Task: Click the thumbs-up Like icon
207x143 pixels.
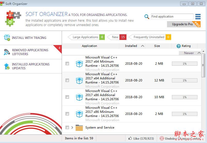Action: point(130,138)
